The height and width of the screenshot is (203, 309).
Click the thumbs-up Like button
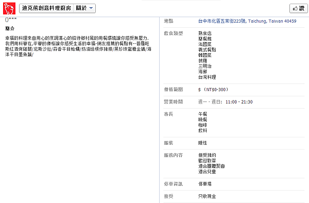click(299, 8)
